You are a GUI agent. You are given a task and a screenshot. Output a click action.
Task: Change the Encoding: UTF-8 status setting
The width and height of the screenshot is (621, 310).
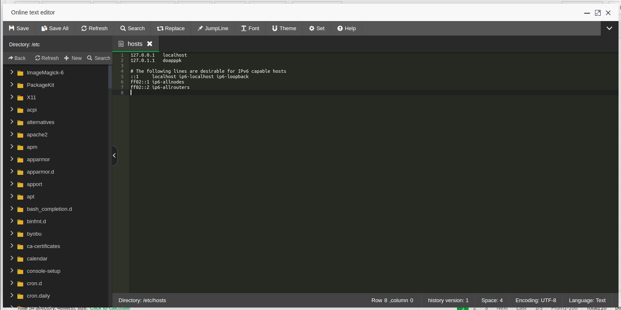535,300
